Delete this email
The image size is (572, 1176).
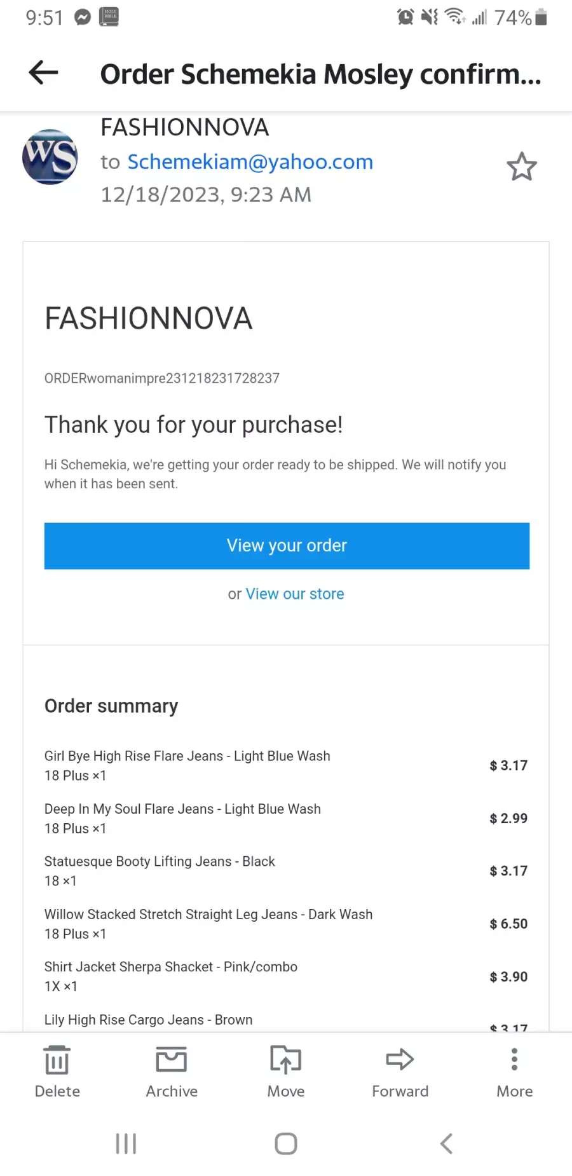(57, 1072)
